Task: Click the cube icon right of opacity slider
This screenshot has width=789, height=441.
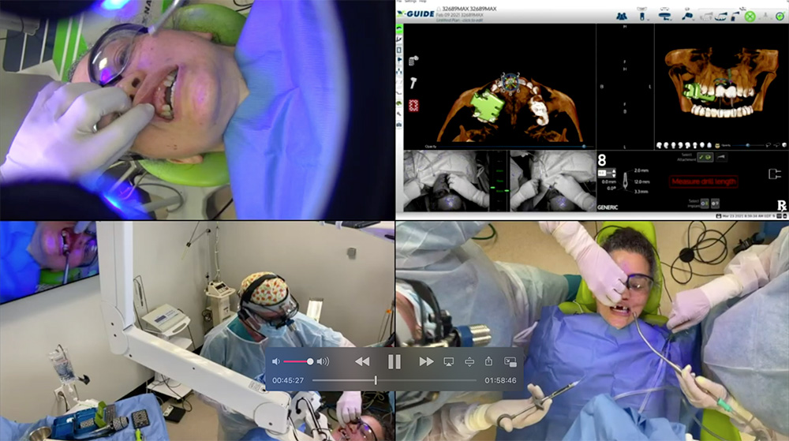Action: pyautogui.click(x=784, y=145)
